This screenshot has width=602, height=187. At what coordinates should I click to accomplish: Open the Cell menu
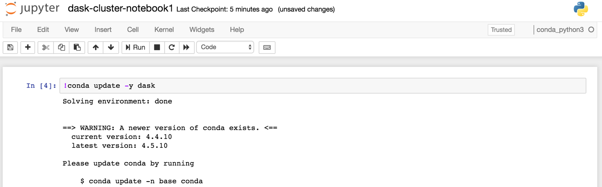pos(133,30)
